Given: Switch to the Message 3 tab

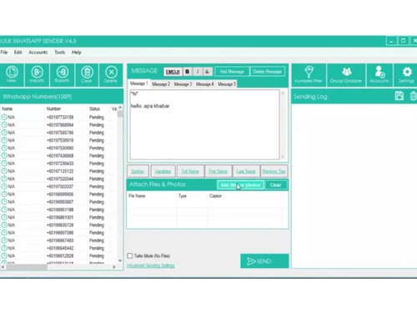Looking at the screenshot, I should point(183,84).
